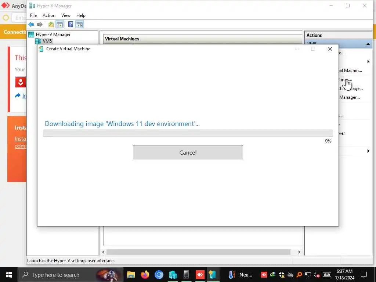The height and width of the screenshot is (282, 376).
Task: Click the horizontal scrollbar right arrow
Action: click(x=299, y=252)
